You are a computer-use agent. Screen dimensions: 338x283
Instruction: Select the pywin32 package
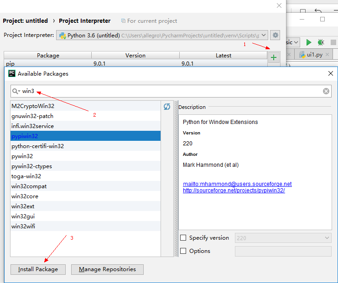pyautogui.click(x=85, y=156)
